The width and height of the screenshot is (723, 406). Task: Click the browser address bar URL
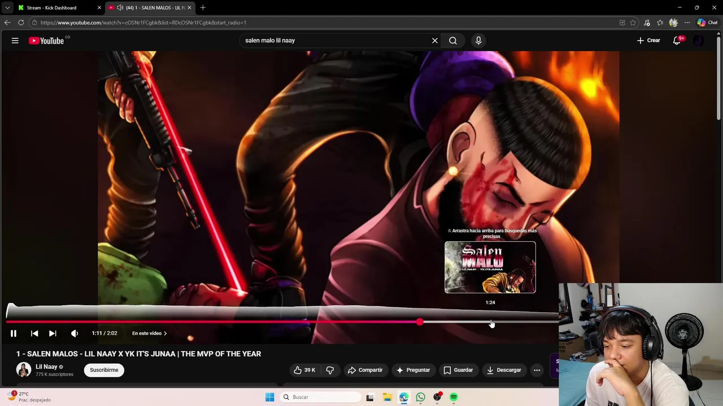point(143,23)
